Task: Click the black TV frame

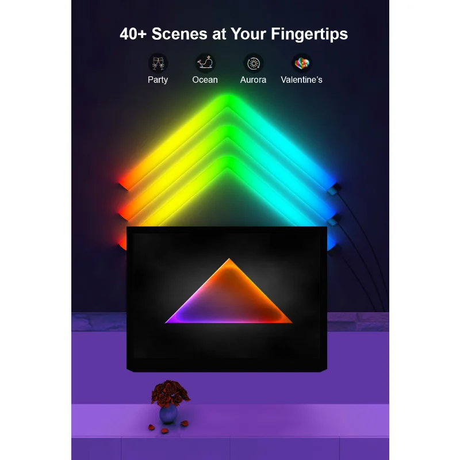Action: [227, 299]
